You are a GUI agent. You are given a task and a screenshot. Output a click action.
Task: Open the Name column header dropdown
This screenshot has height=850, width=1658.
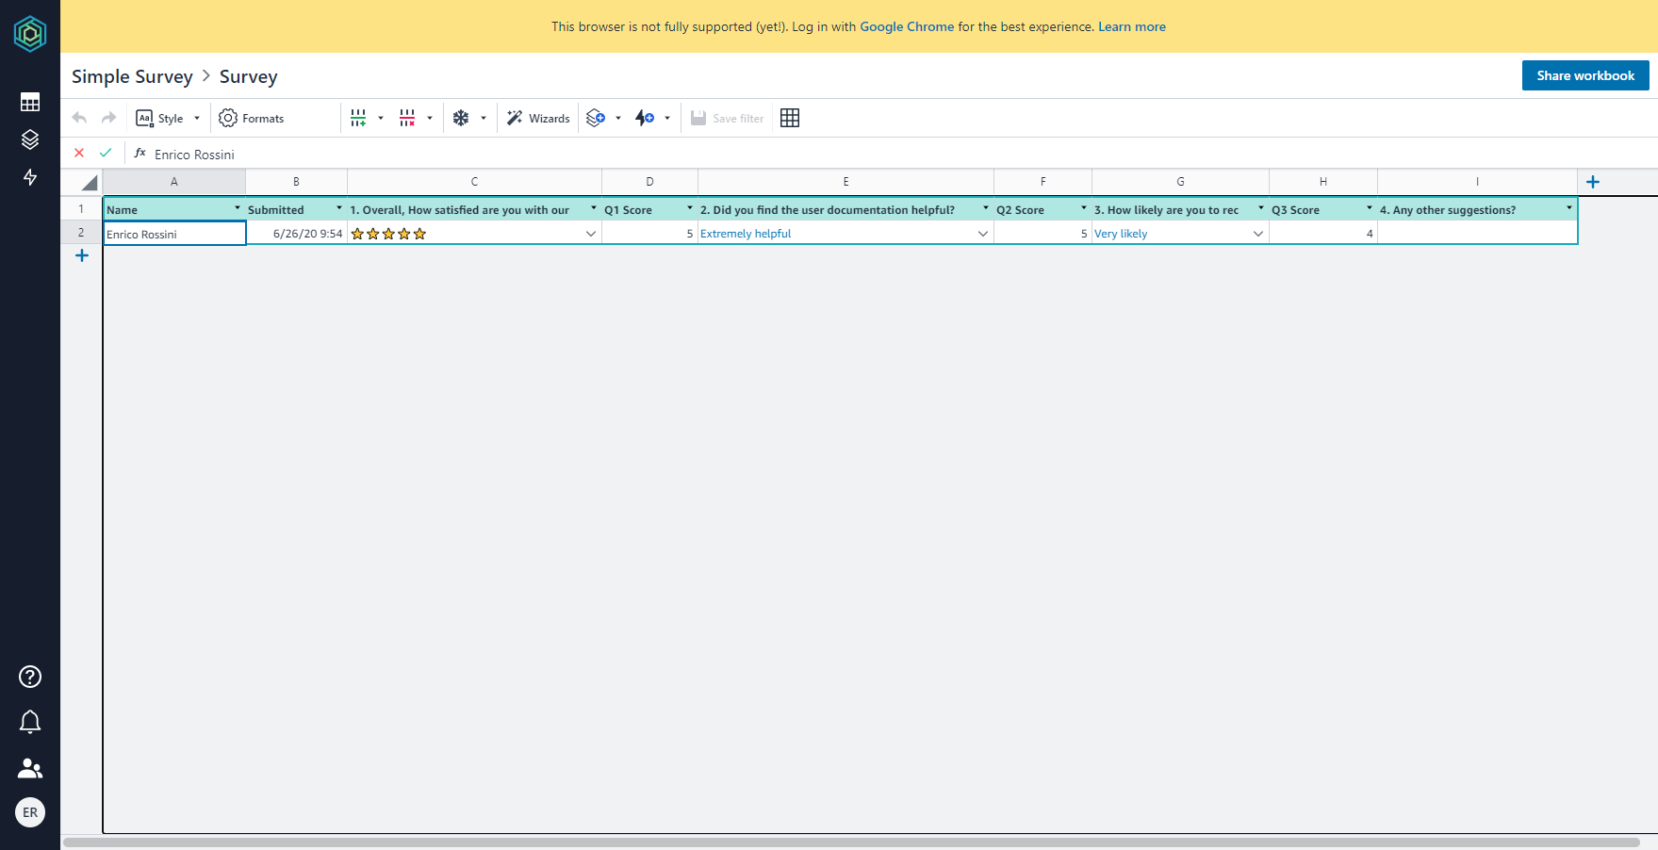click(238, 208)
